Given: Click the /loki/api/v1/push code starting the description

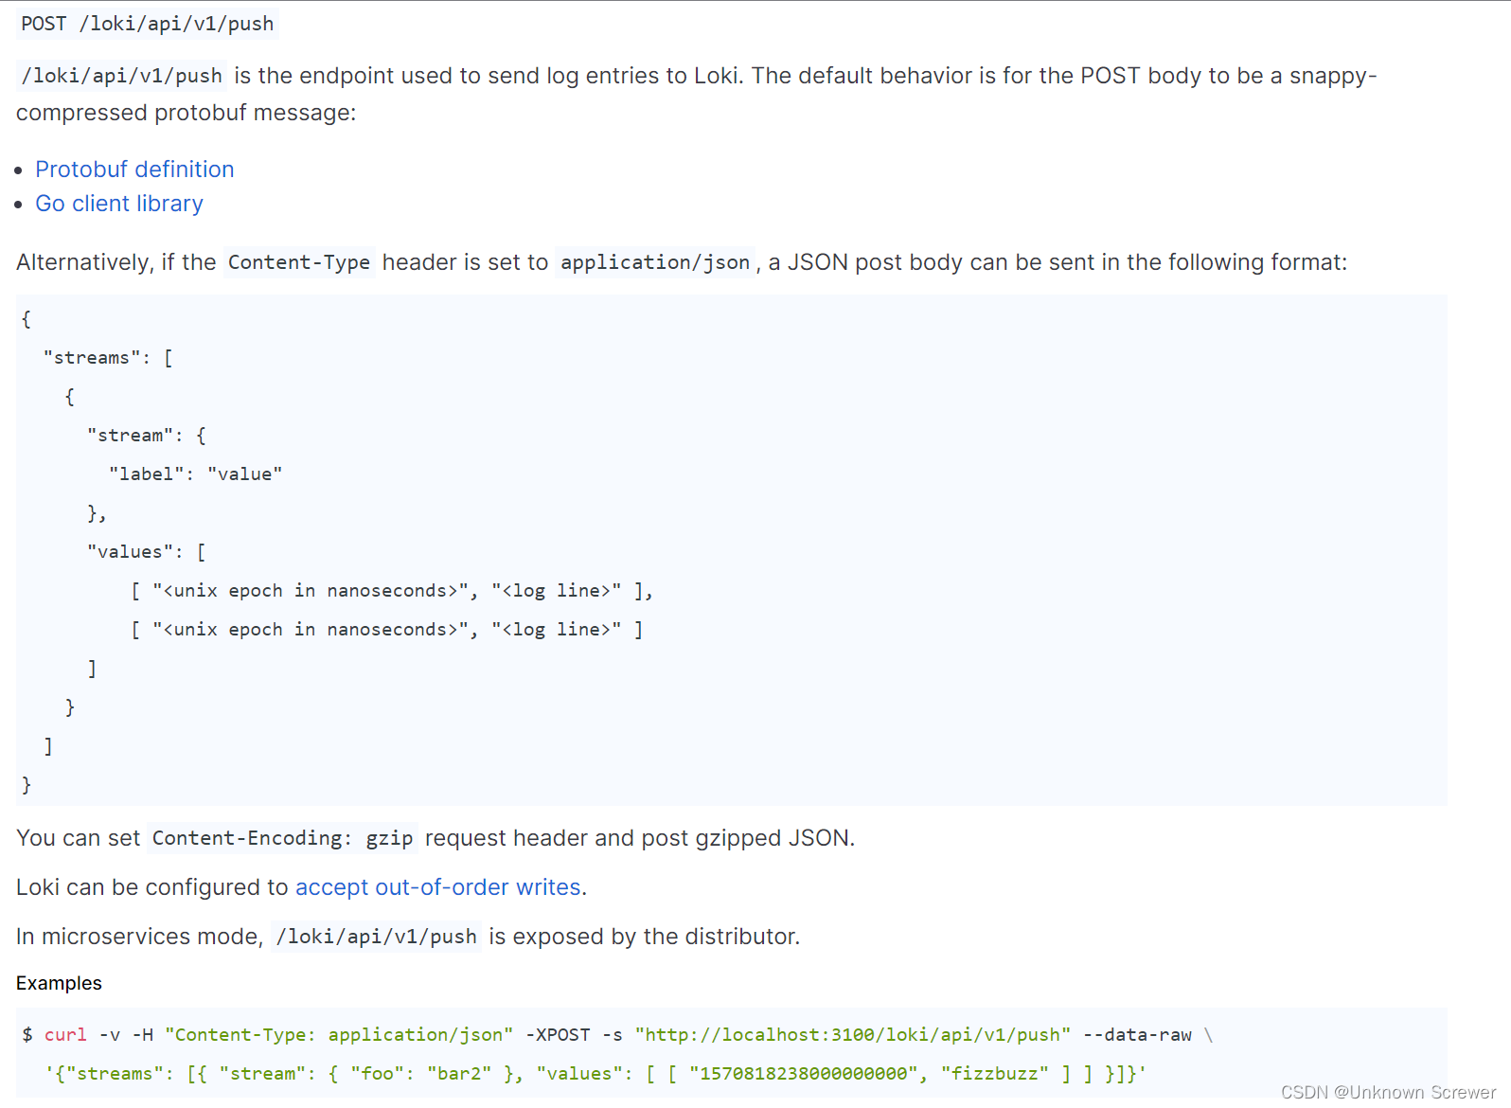Looking at the screenshot, I should (122, 76).
